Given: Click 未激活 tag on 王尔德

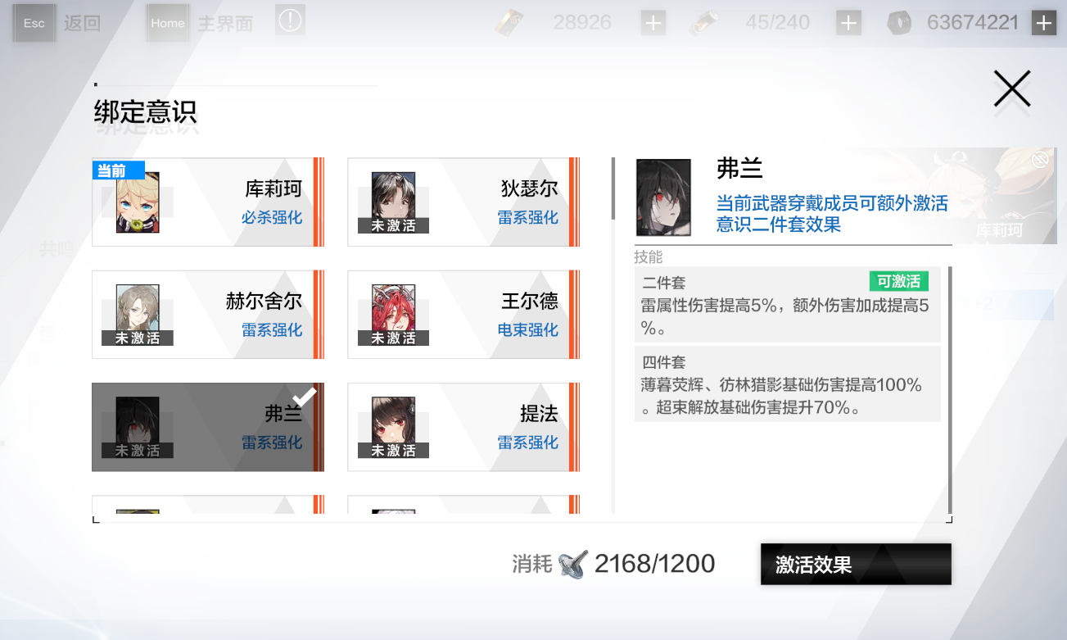Looking at the screenshot, I should point(393,338).
